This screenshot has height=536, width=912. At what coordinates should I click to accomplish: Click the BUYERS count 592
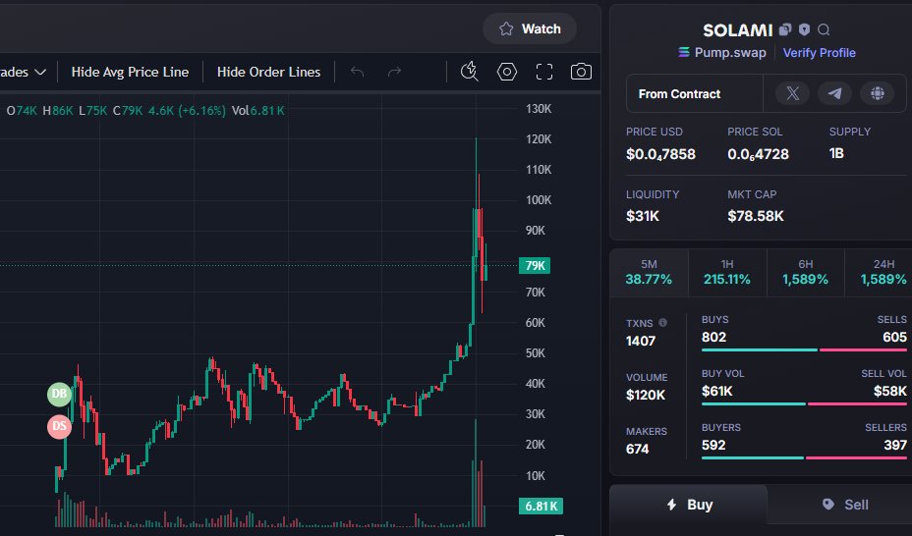tap(713, 446)
